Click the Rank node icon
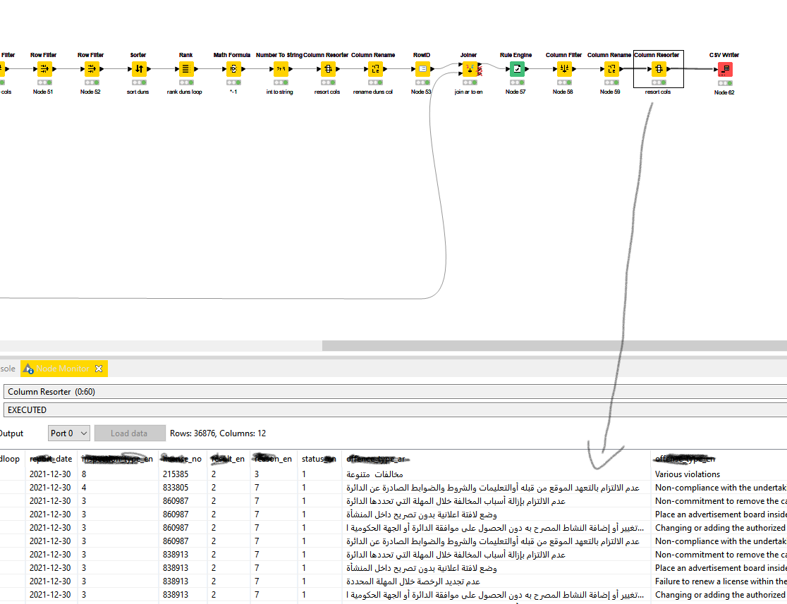787x604 pixels. click(x=185, y=69)
